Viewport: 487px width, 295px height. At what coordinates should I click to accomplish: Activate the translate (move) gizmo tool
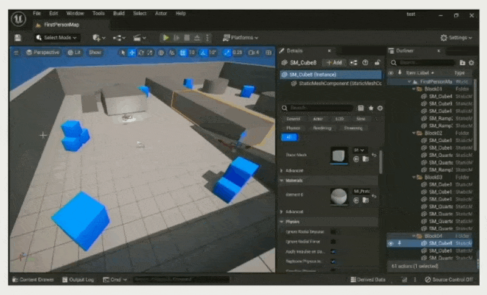pyautogui.click(x=132, y=53)
